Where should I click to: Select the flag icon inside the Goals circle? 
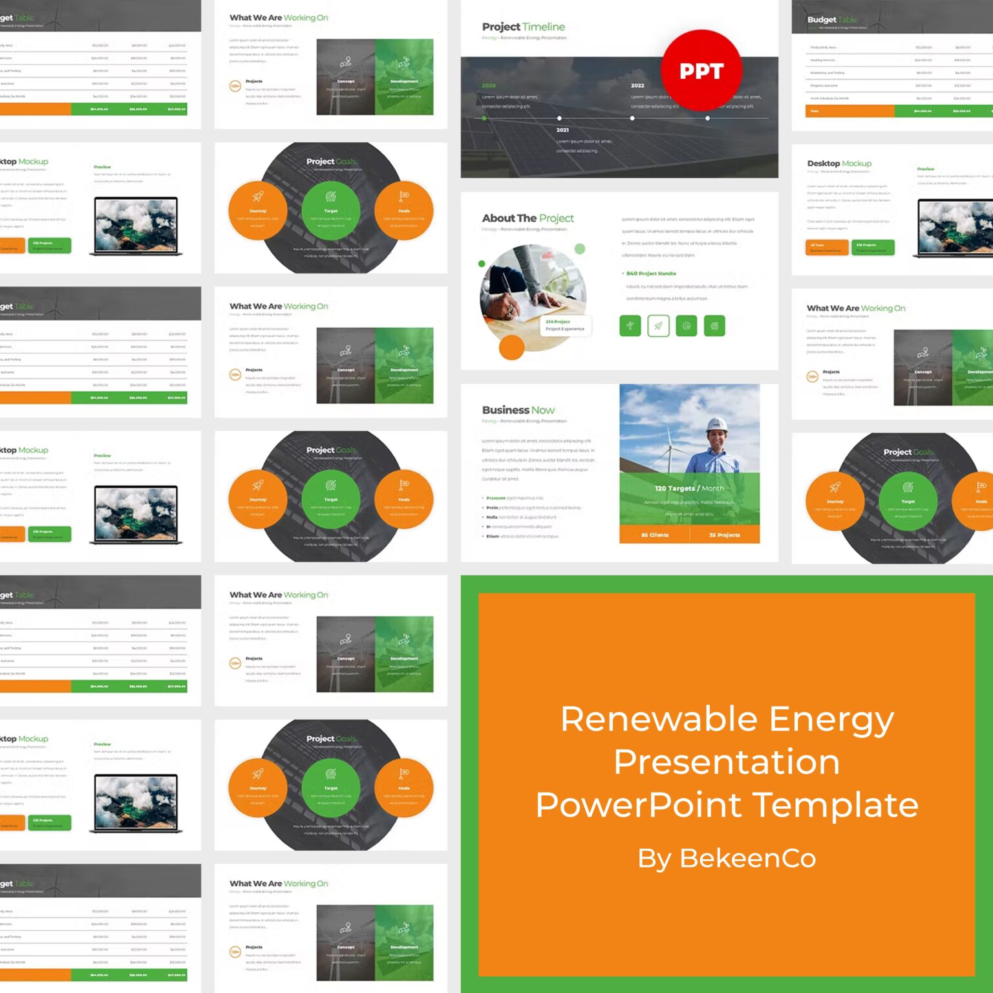coord(402,196)
